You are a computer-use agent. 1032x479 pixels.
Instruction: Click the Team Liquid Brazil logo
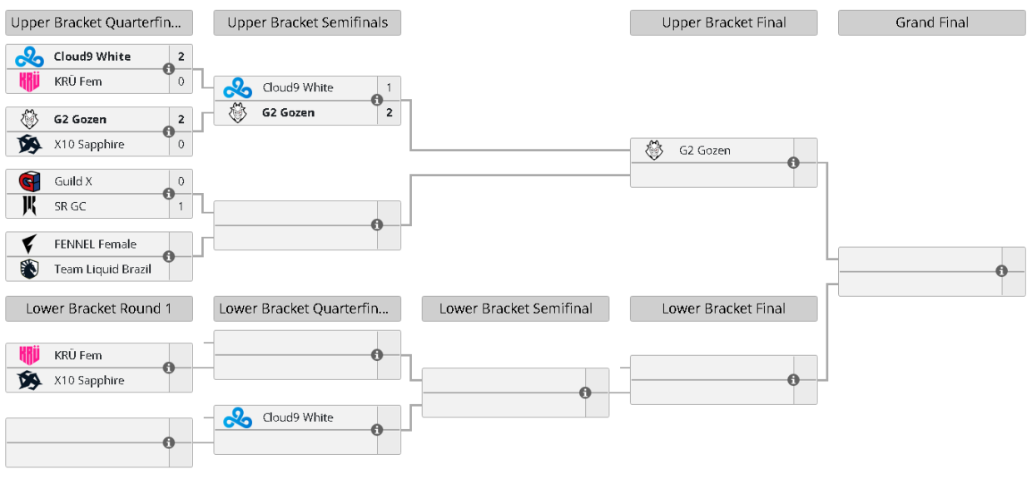30,269
